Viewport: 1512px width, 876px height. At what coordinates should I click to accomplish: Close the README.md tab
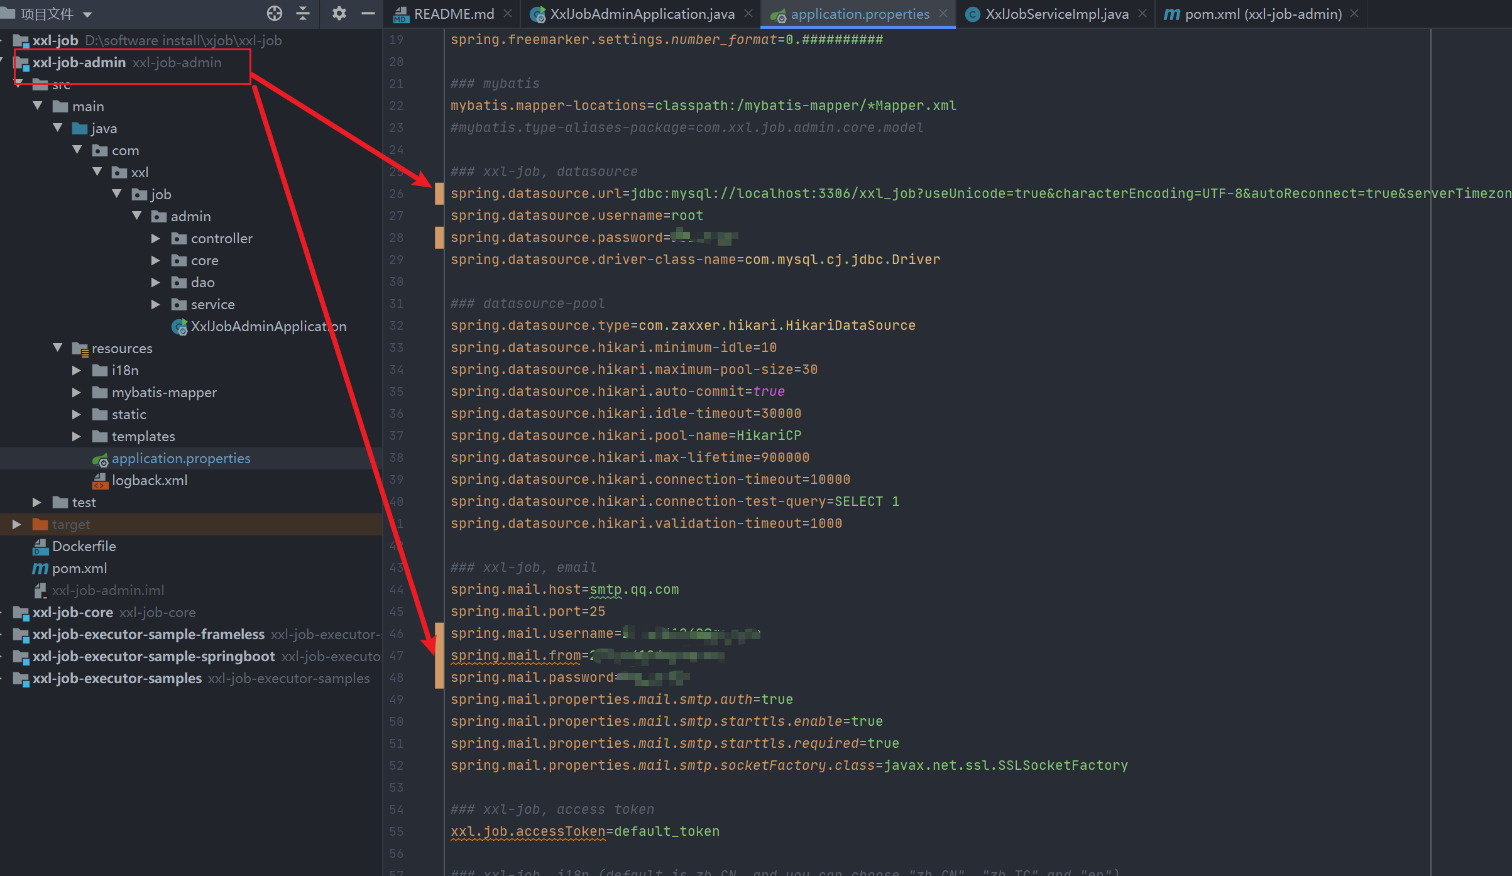[508, 13]
